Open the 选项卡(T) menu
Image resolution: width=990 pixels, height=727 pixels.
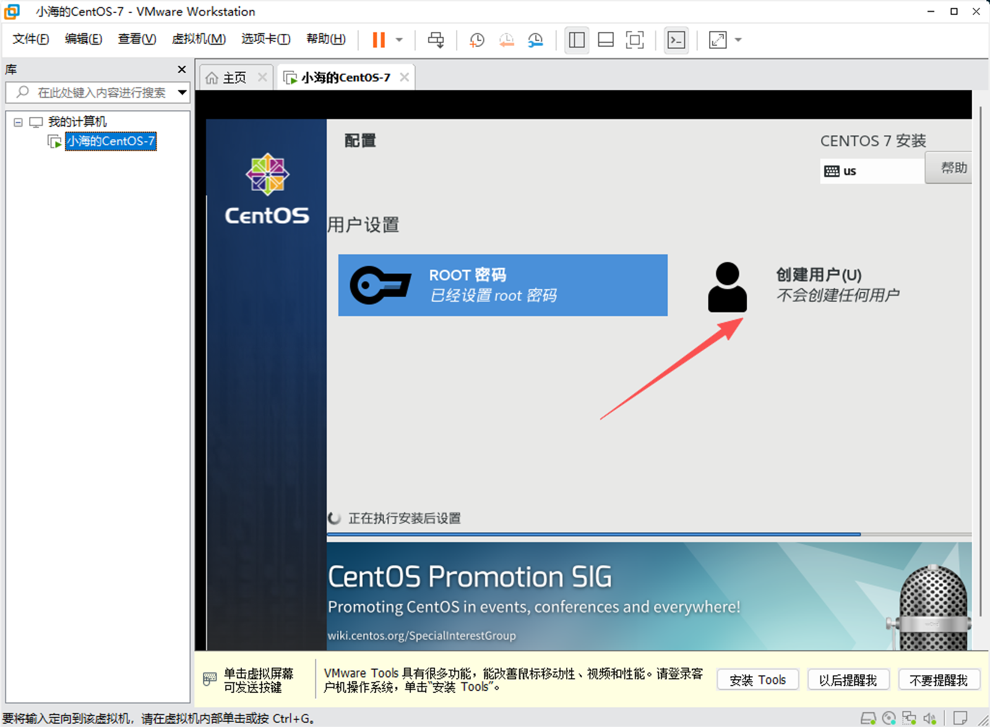pyautogui.click(x=266, y=39)
